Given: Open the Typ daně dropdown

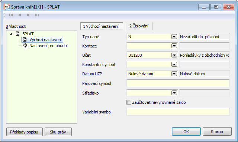Looking at the screenshot, I should coord(174,37).
